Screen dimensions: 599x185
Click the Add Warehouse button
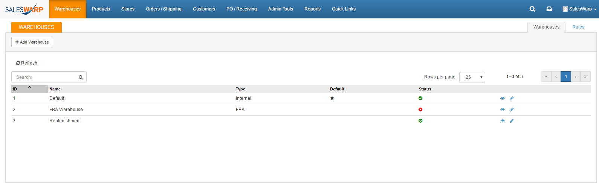point(32,42)
